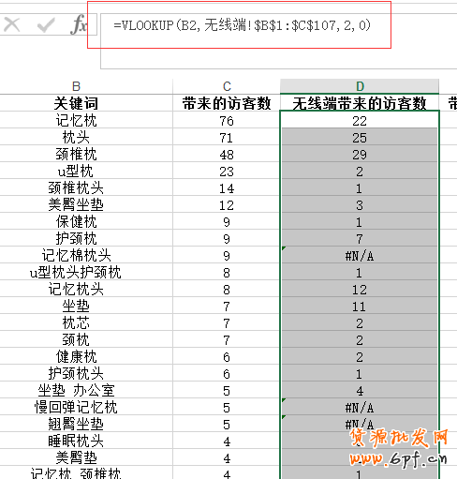Select column D header

pyautogui.click(x=360, y=86)
